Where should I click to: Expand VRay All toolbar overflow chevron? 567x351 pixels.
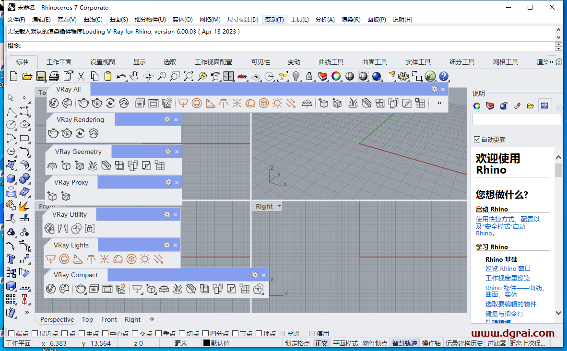tap(439, 103)
